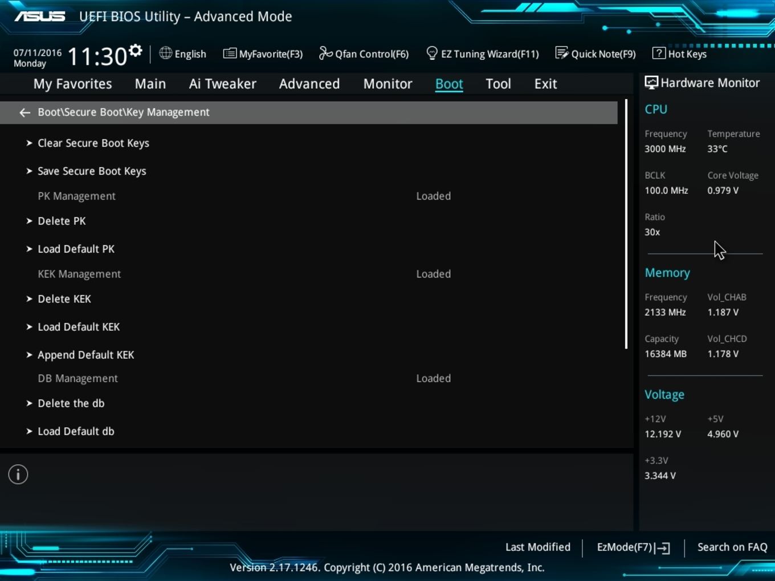Click the Qfan Control fan icon
775x581 pixels.
pyautogui.click(x=325, y=53)
